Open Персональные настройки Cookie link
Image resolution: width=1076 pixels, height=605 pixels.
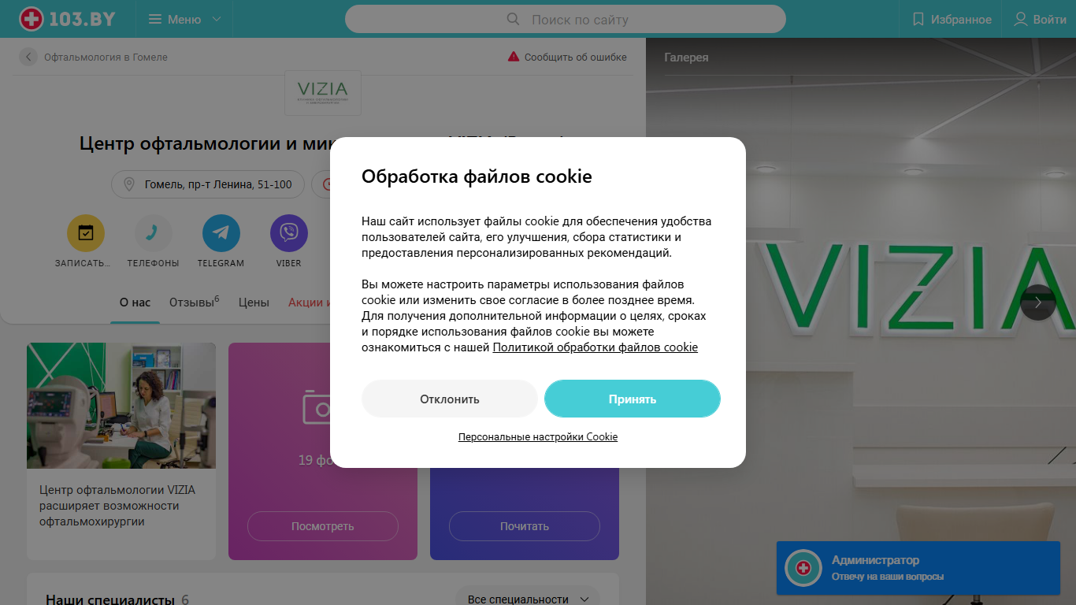pos(538,436)
